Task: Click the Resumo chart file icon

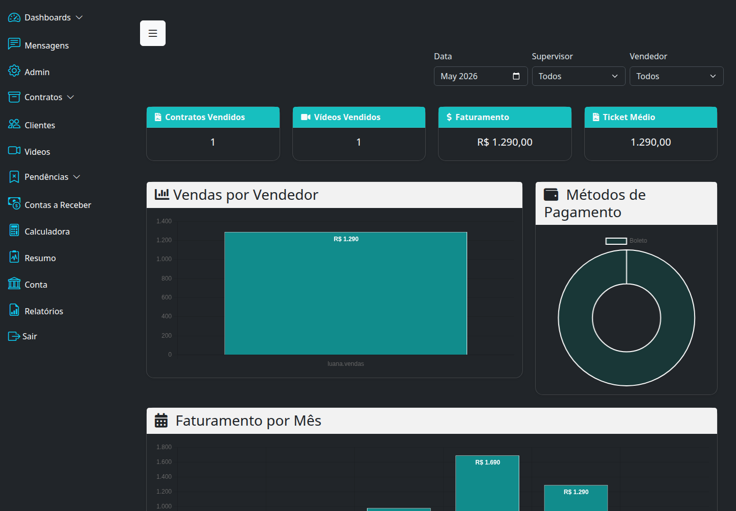Action: 14,257
